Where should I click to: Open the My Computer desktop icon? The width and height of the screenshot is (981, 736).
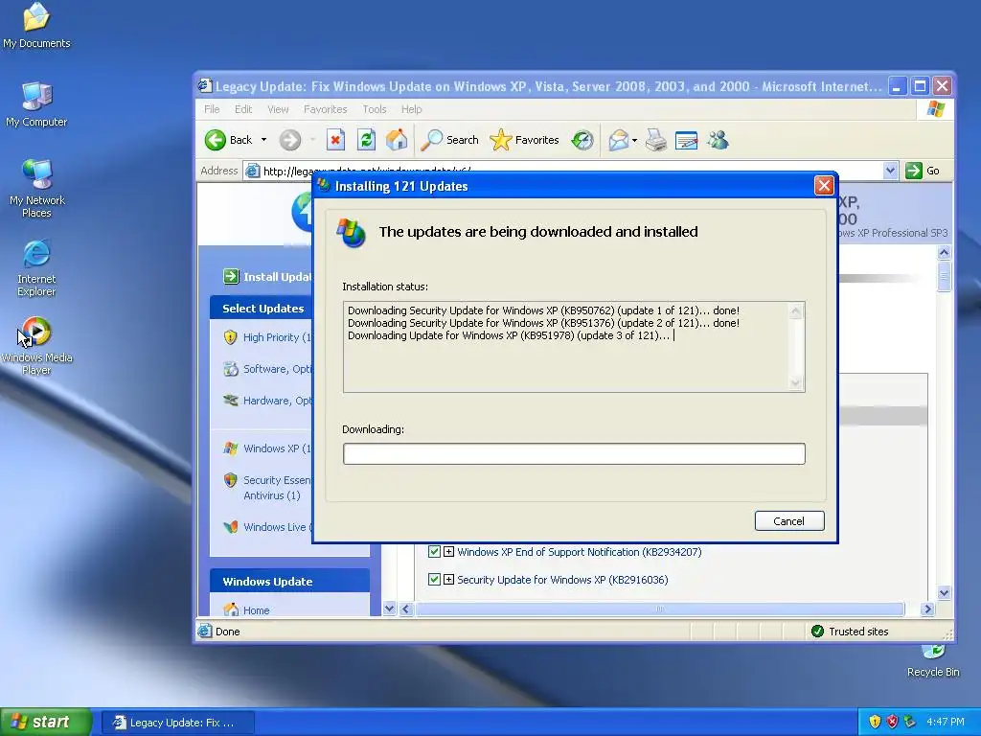pyautogui.click(x=36, y=104)
